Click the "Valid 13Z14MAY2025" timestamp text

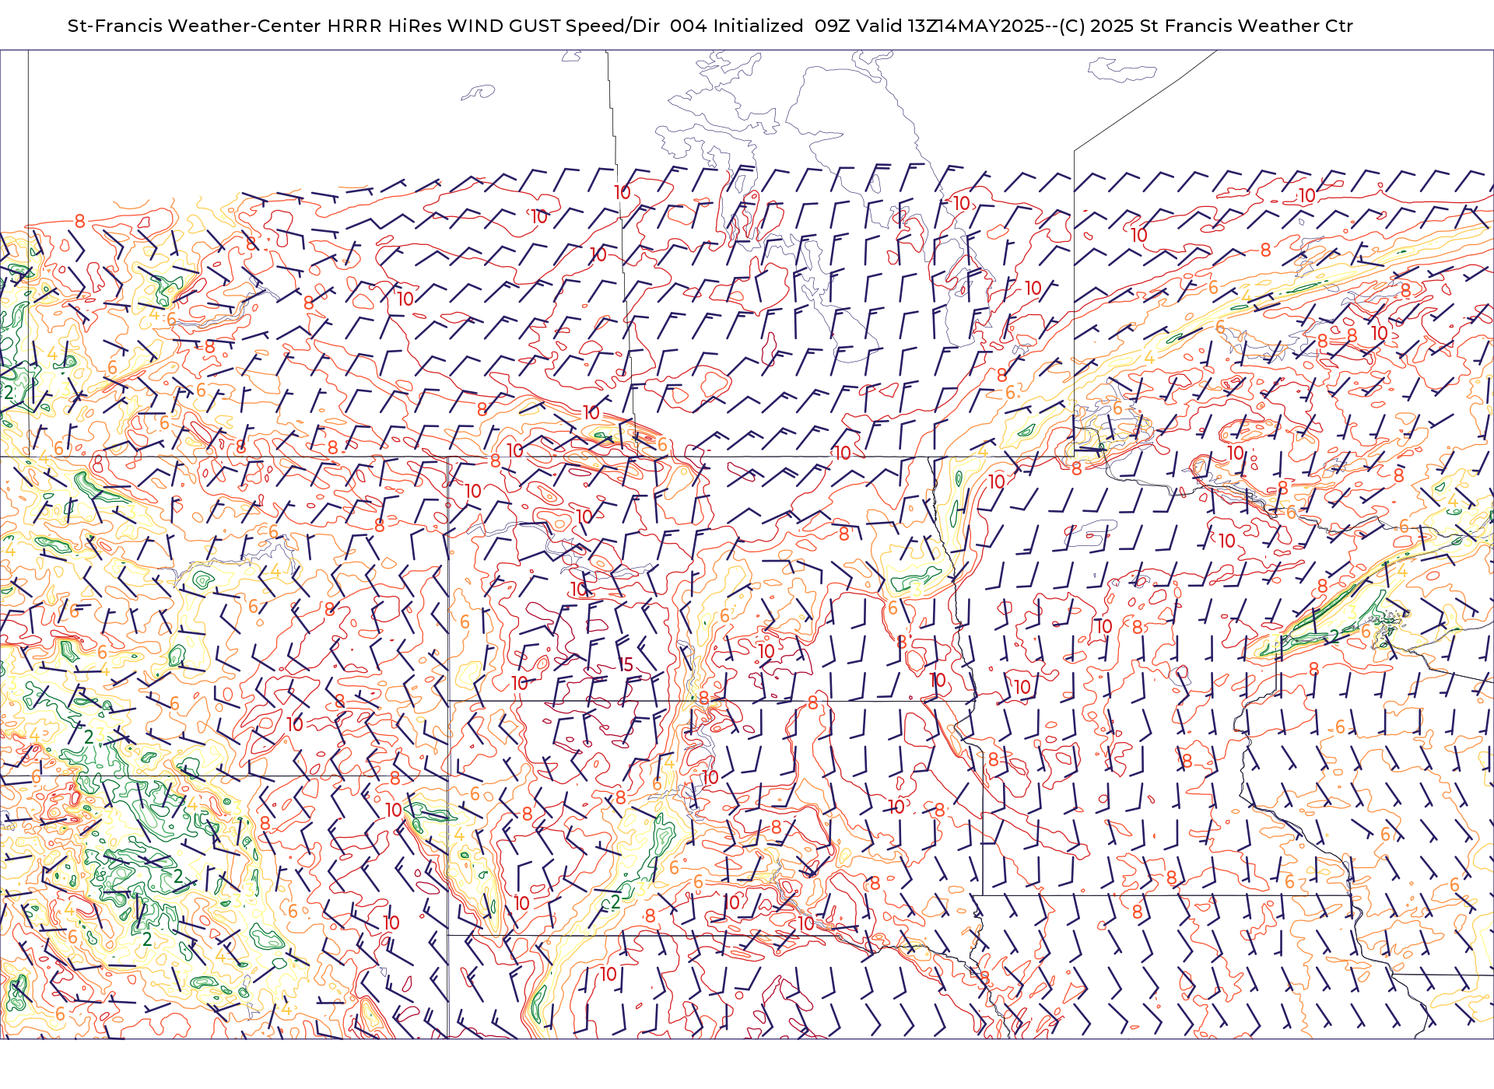click(950, 26)
